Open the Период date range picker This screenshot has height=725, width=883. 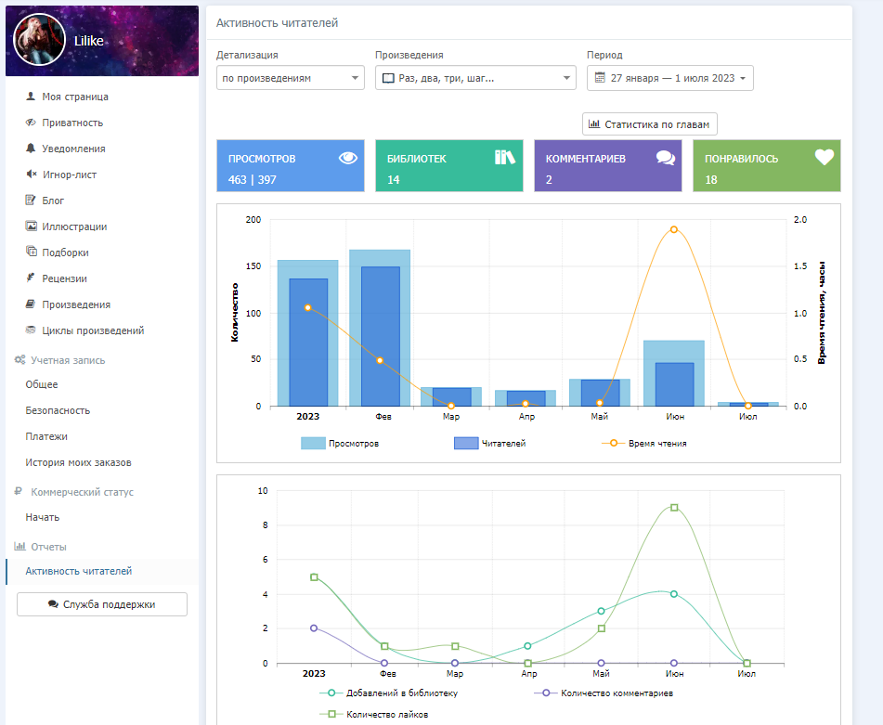670,79
